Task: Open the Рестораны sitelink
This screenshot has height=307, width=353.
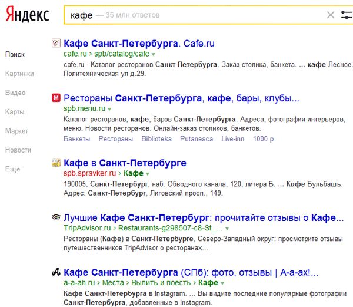Action: click(x=116, y=139)
